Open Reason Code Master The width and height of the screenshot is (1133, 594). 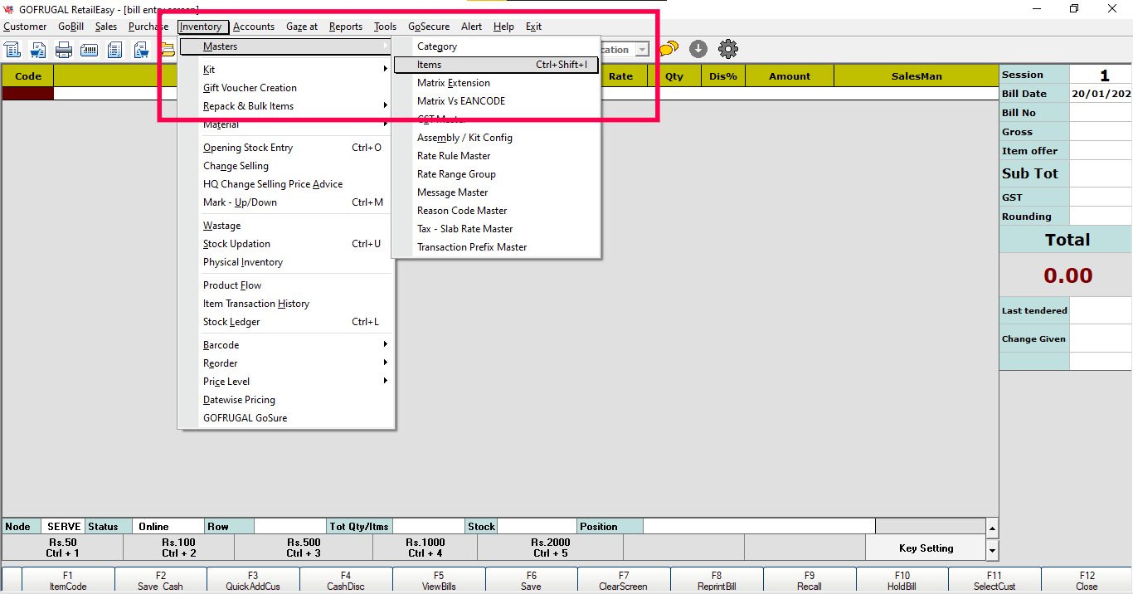click(x=496, y=211)
